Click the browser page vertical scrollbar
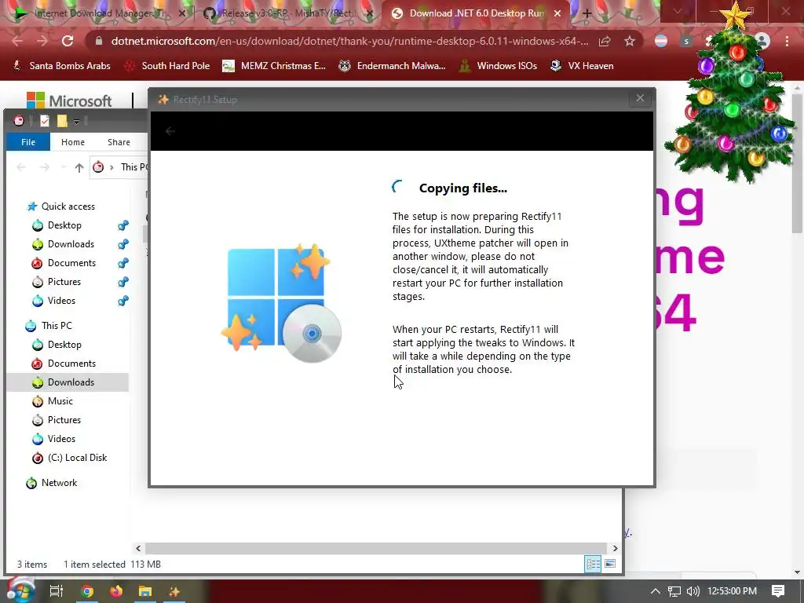 [x=797, y=164]
